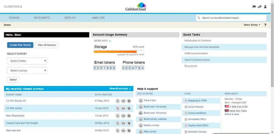Click the Question Groups question icon
The height and width of the screenshot is (134, 274).
186,132
